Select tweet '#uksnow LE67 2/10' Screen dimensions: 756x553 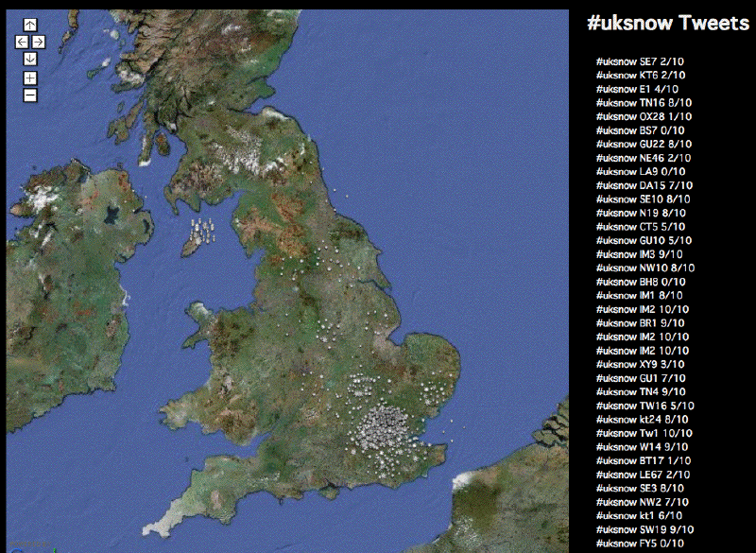tap(644, 475)
